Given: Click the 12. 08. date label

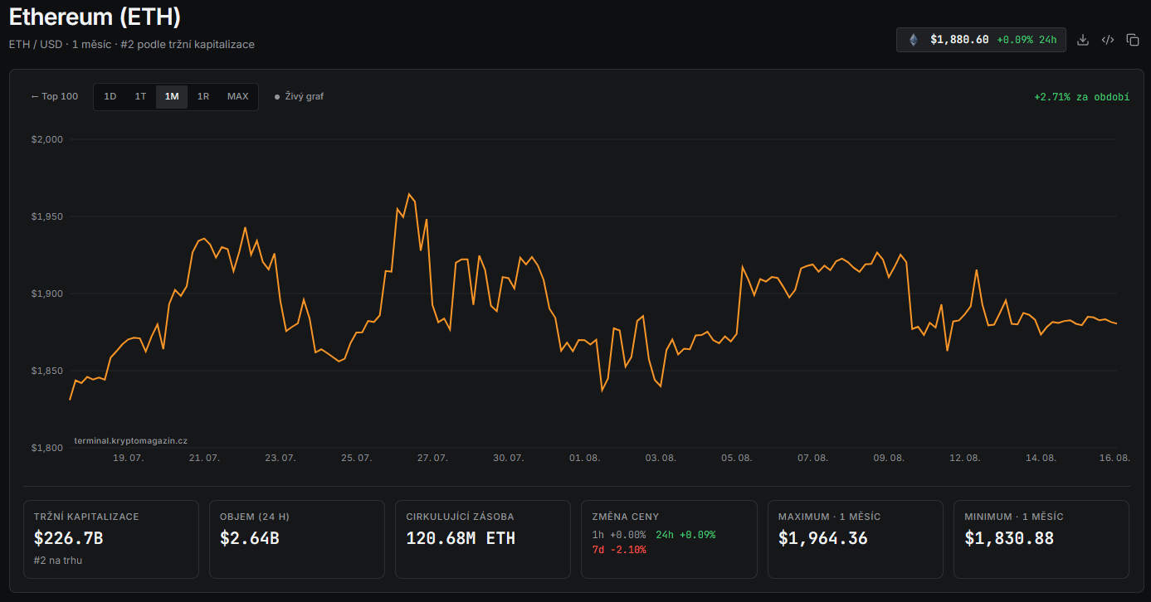Looking at the screenshot, I should (965, 458).
